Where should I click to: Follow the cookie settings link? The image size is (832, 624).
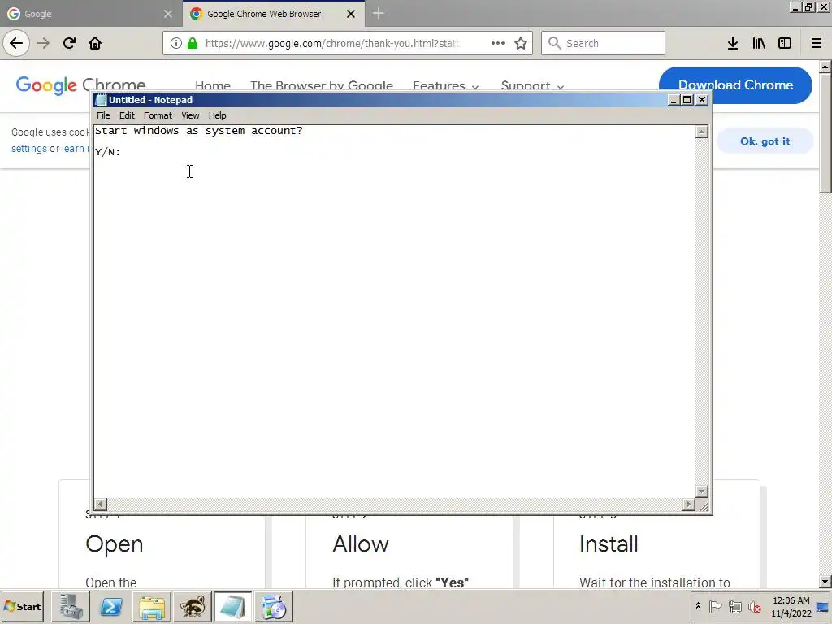pos(29,149)
